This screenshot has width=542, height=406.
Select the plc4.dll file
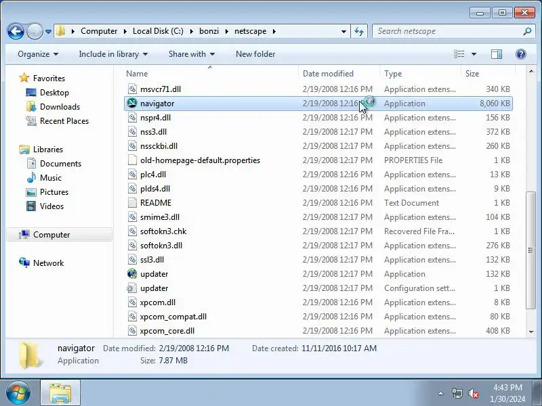click(153, 174)
